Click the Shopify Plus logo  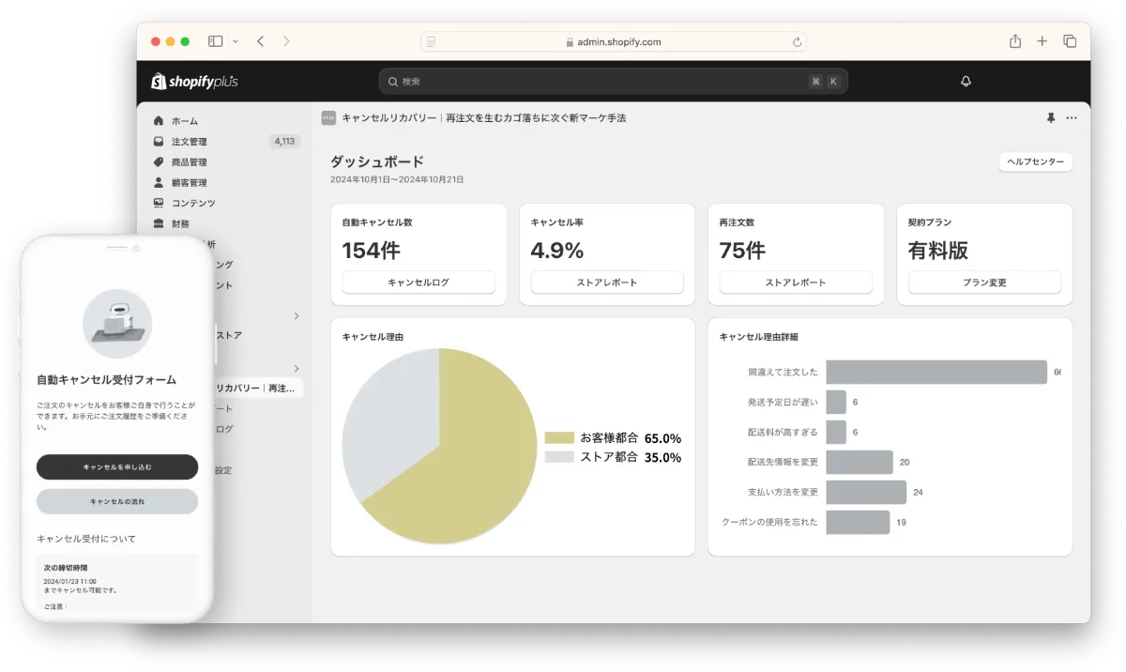(x=194, y=82)
